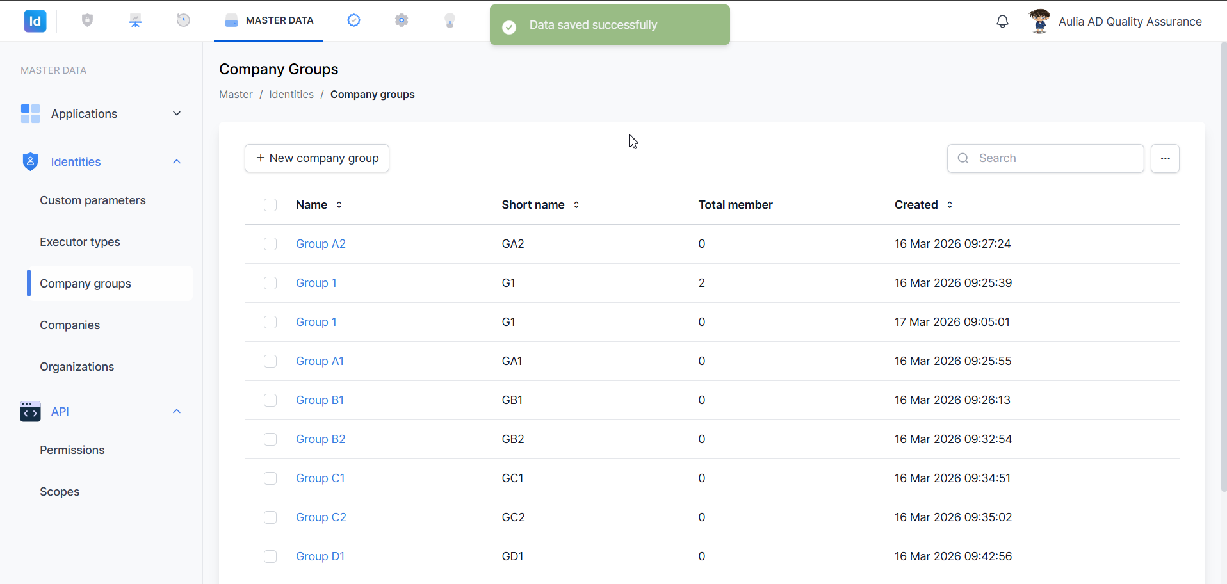
Task: Check the Group B1 row checkbox
Action: (270, 400)
